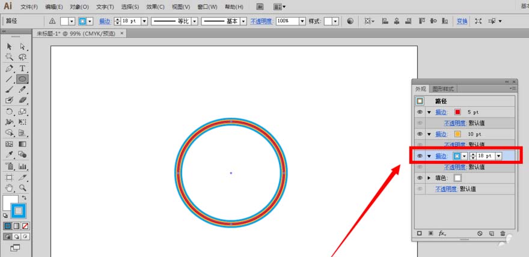
Task: Select the Column Graph tool
Action: (23, 166)
